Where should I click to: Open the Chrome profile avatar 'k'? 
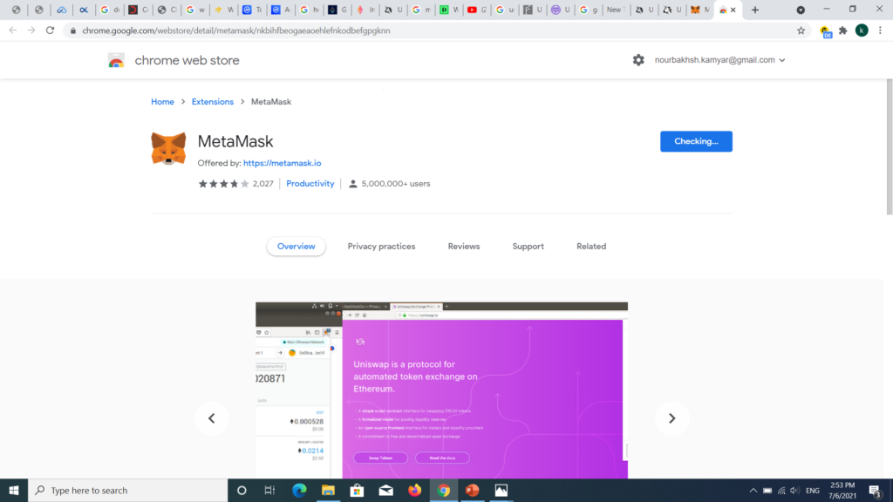pyautogui.click(x=862, y=31)
